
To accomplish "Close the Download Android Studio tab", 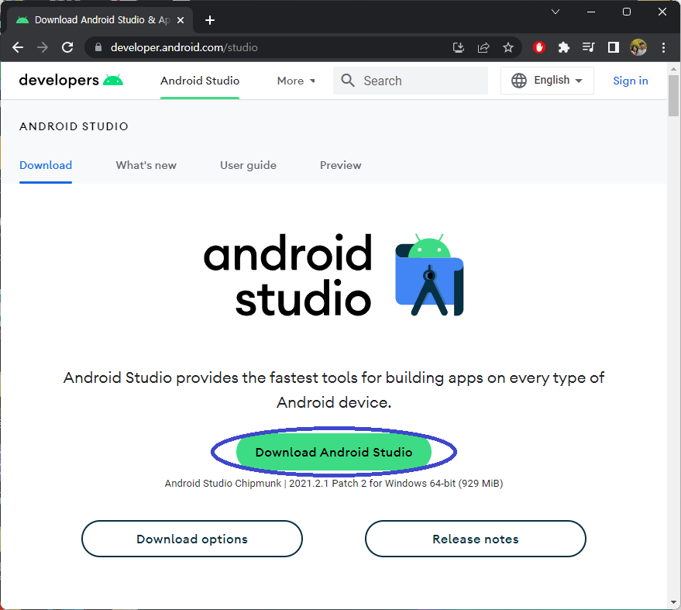I will tap(181, 20).
